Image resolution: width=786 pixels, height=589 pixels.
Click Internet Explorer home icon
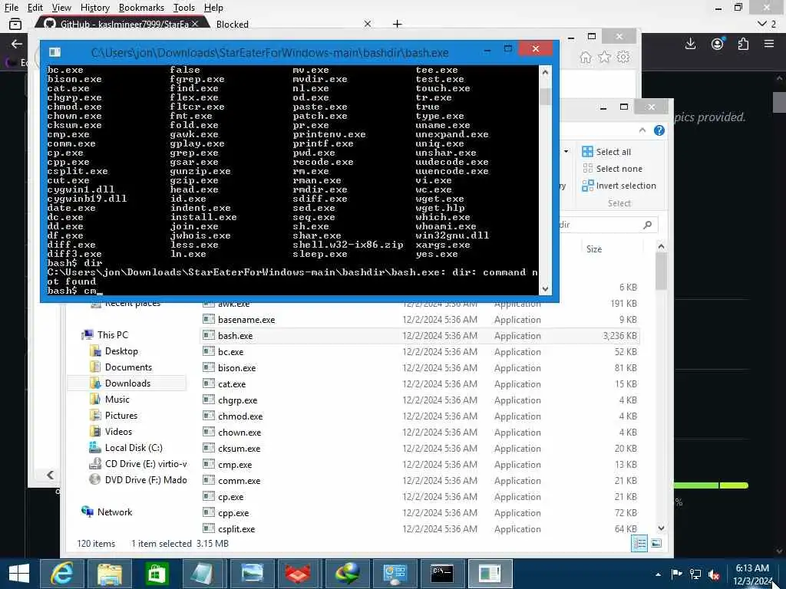[585, 57]
